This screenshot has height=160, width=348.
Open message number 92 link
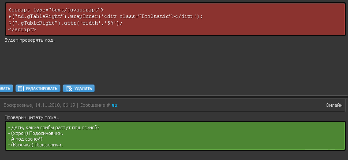click(x=115, y=105)
